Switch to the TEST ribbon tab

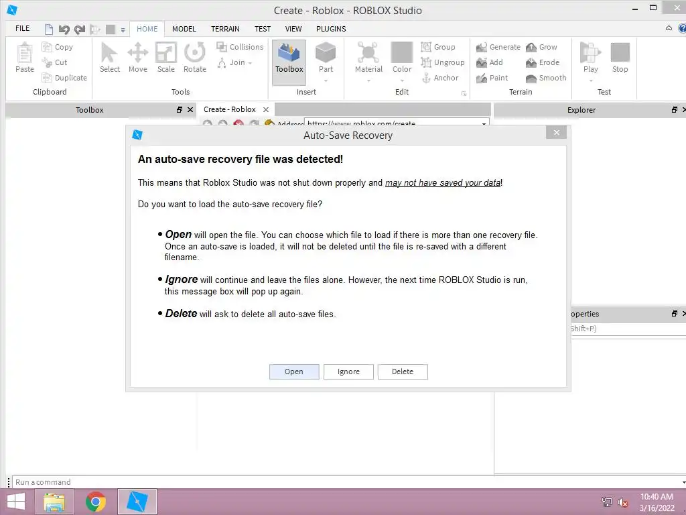tap(263, 28)
